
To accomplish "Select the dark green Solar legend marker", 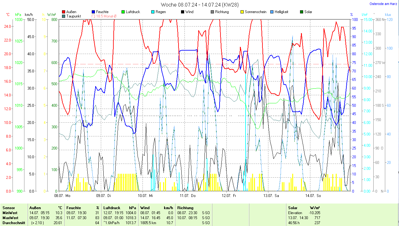I will tap(302, 12).
